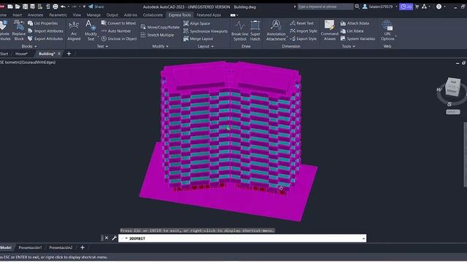The width and height of the screenshot is (467, 262).
Task: Open the Manage ribbon tab
Action: pos(93,15)
